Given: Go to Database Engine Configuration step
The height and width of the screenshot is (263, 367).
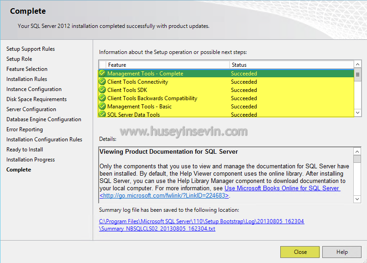Looking at the screenshot, I should pos(44,119).
